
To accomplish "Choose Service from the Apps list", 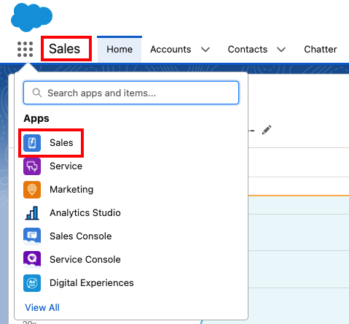I will [x=66, y=166].
